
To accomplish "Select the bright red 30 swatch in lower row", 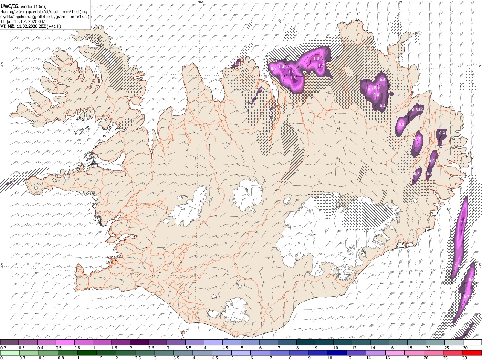I will pos(471,353).
